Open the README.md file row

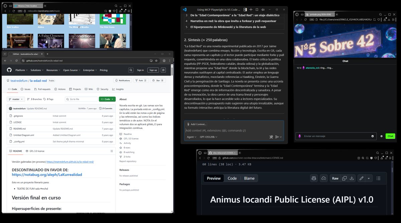point(61,129)
